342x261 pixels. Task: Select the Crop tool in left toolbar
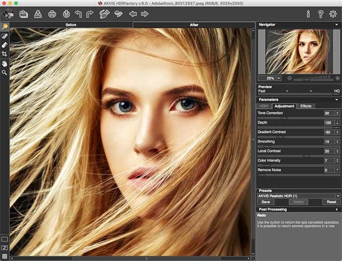coord(5,54)
